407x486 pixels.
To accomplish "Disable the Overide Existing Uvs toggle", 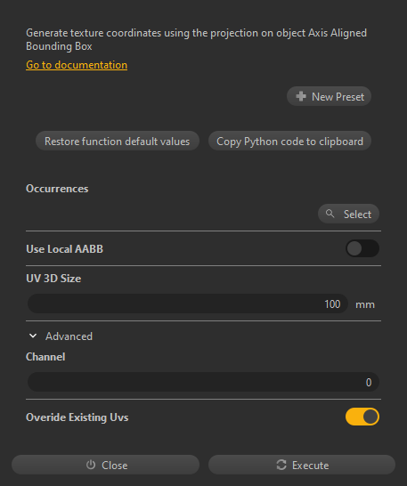I will coord(362,417).
